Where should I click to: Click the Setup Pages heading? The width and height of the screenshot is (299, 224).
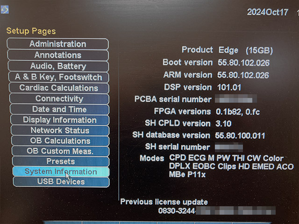click(x=31, y=31)
